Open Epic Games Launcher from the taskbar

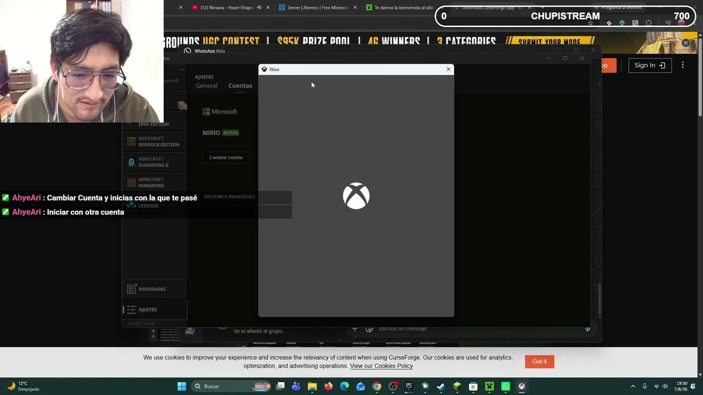click(409, 386)
